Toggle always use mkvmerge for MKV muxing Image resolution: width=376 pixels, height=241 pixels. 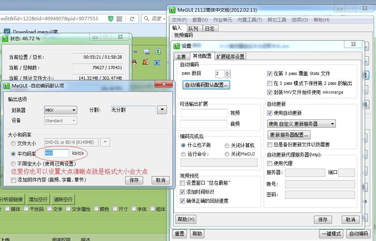tap(270, 93)
